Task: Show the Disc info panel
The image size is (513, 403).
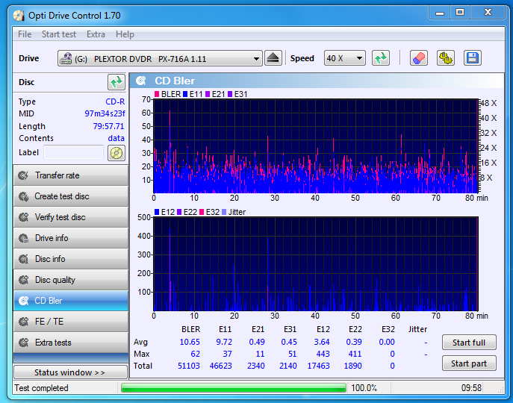Action: pos(71,259)
